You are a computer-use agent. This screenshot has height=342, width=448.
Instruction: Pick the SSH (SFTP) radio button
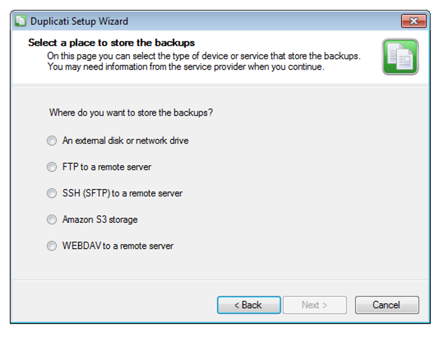click(52, 194)
